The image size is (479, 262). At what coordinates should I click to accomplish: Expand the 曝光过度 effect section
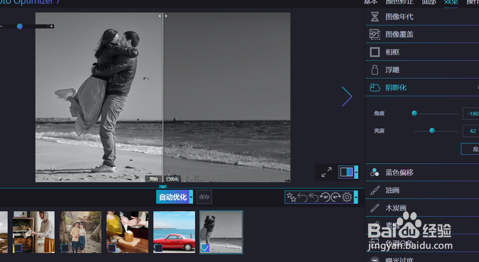click(422, 259)
